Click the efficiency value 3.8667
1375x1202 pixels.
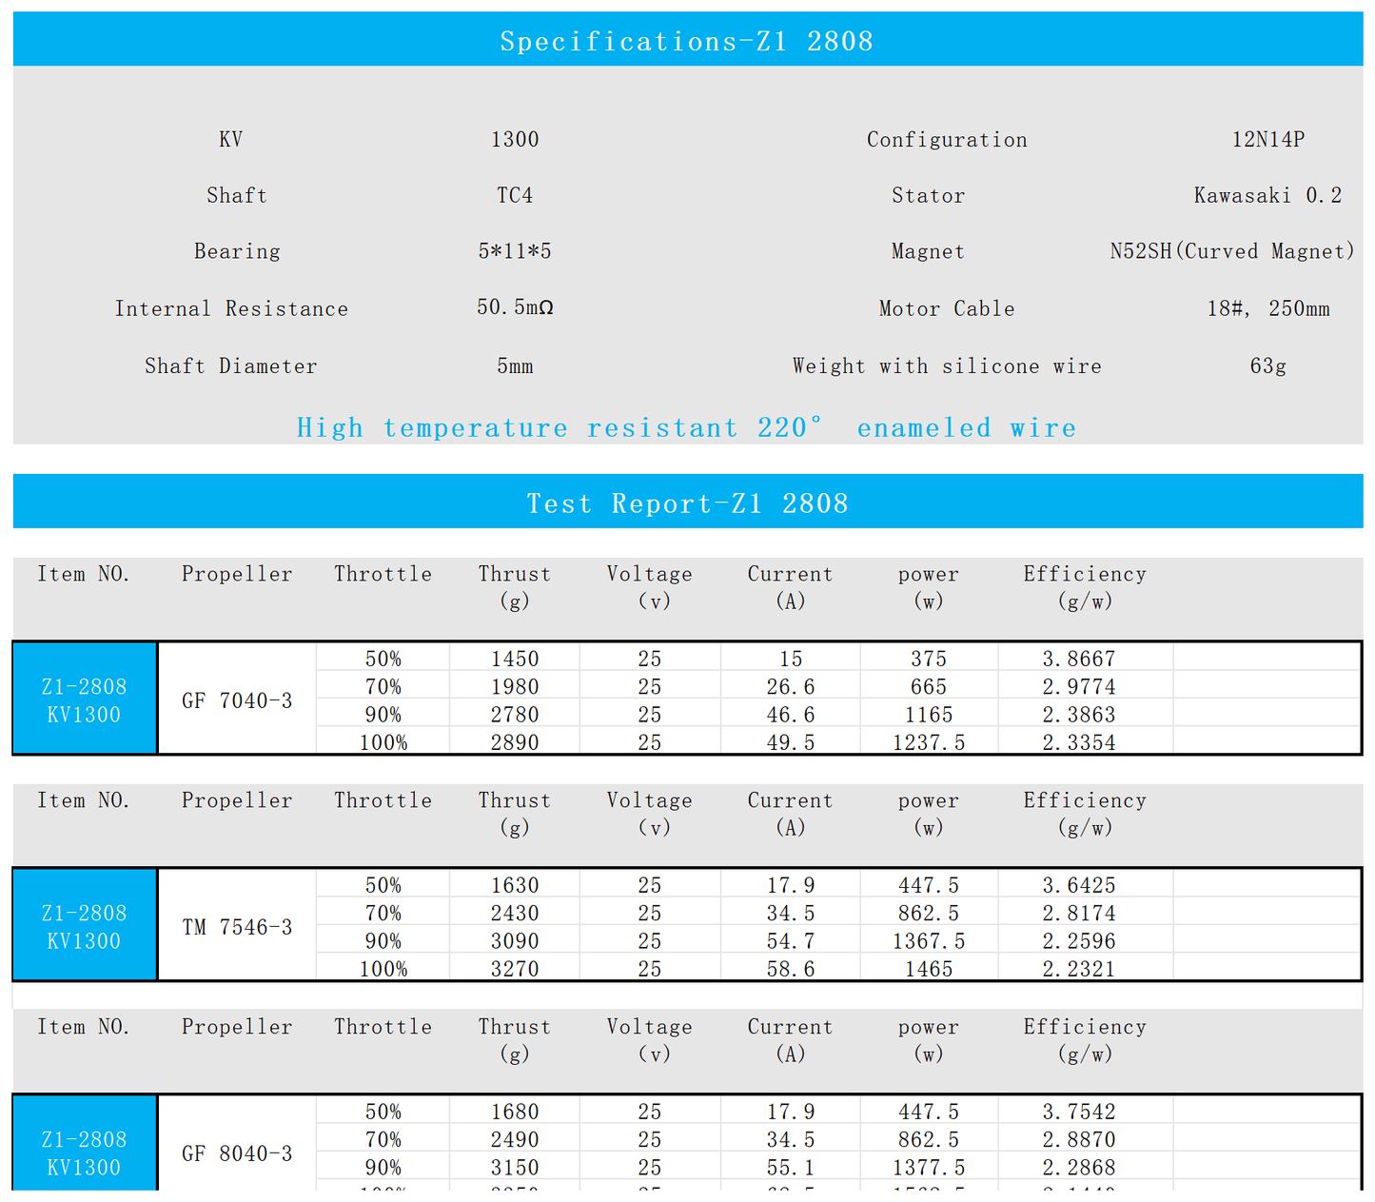click(x=1079, y=659)
